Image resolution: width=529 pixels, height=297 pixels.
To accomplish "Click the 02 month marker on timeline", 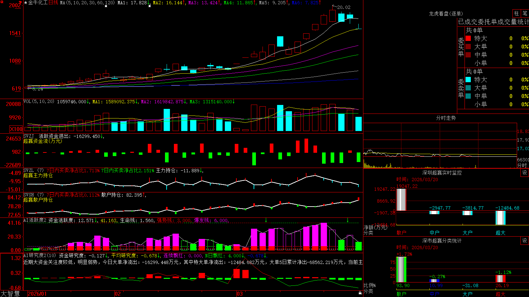I will [117, 294].
